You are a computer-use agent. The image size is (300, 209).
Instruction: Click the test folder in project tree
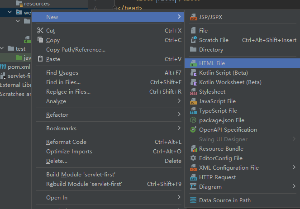tap(20, 48)
